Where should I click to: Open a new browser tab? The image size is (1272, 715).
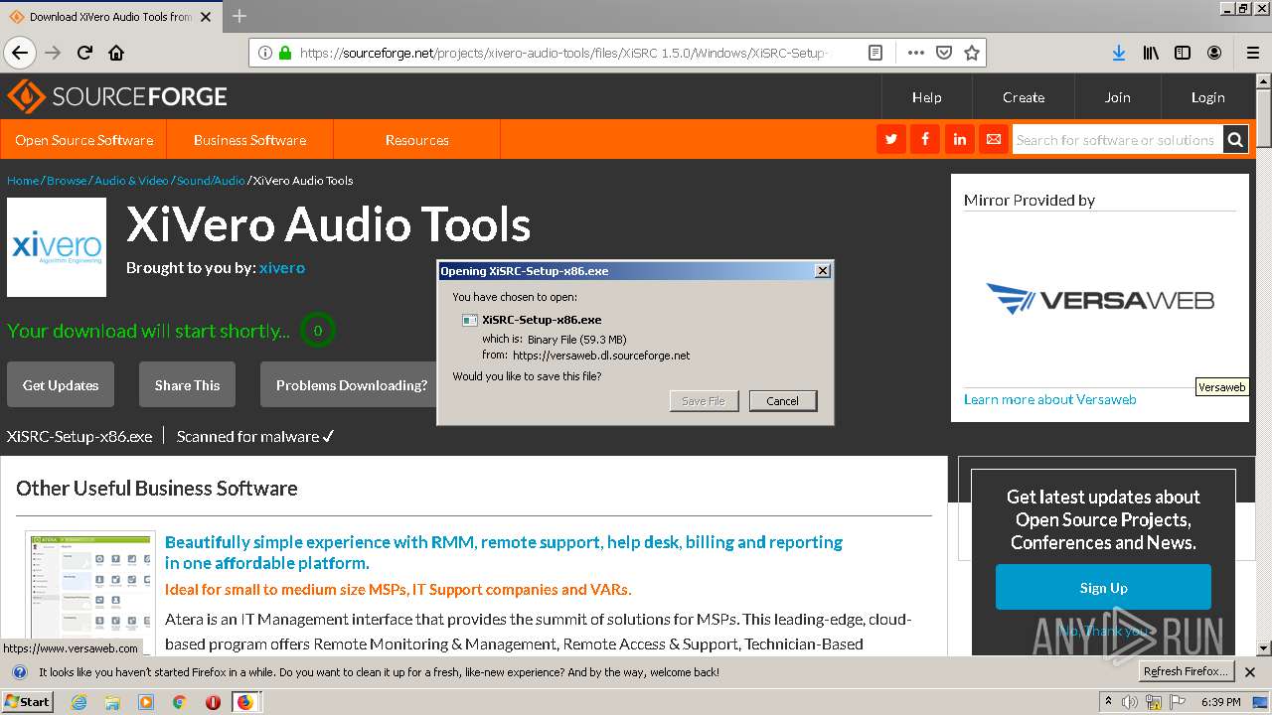point(239,16)
